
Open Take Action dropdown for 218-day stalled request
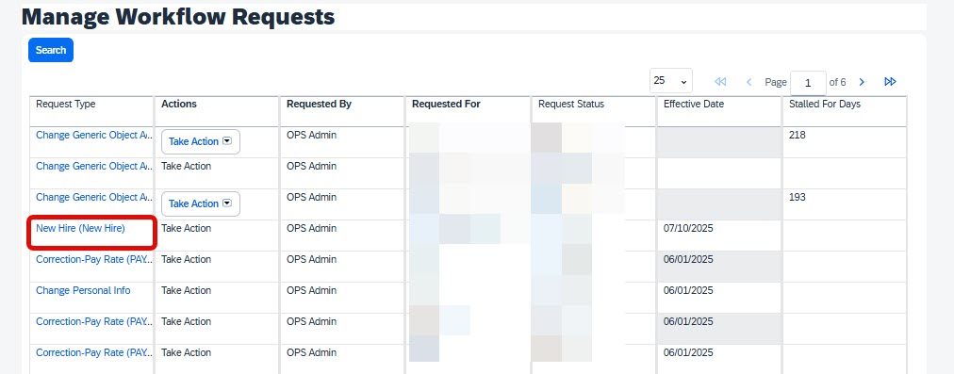pos(200,141)
